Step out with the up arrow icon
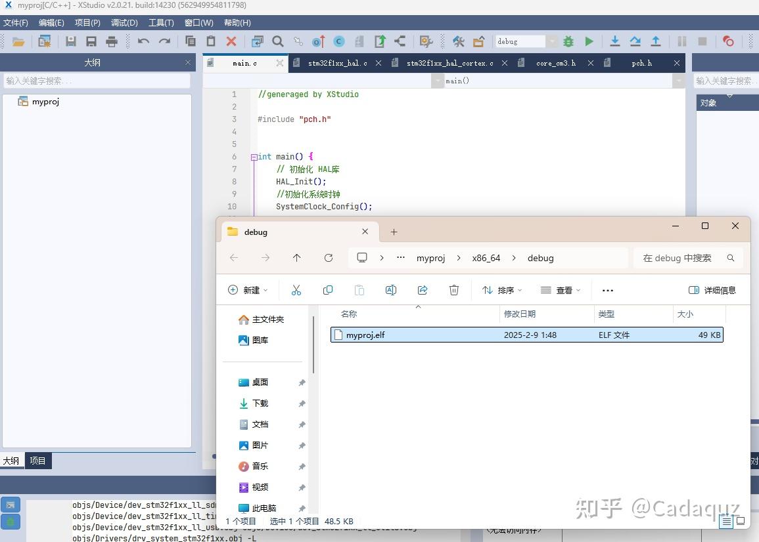The width and height of the screenshot is (759, 542). tap(656, 41)
